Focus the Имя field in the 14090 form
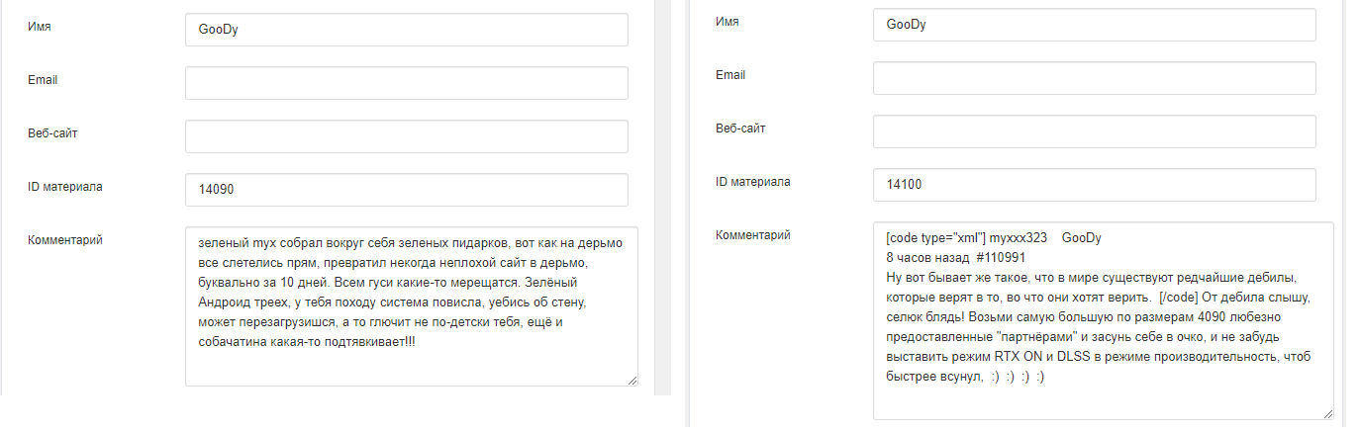Screen dimensions: 1360x431 pyautogui.click(x=406, y=30)
